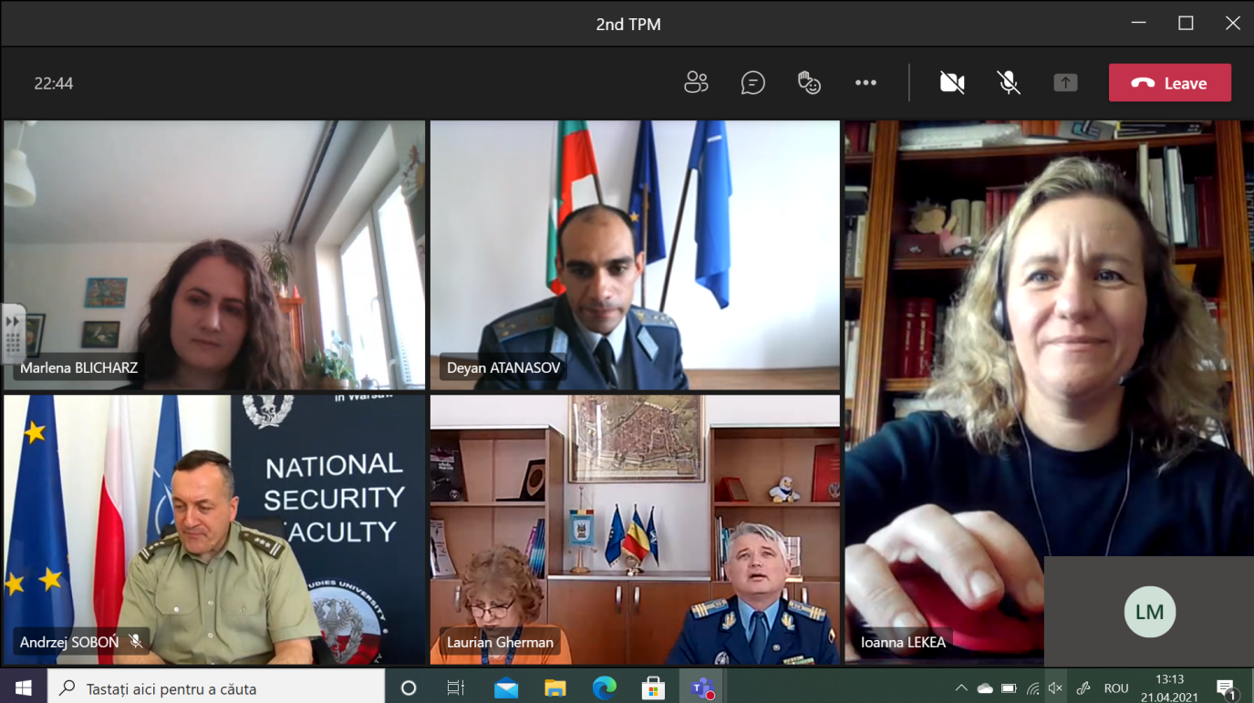Open File Explorer from the taskbar
This screenshot has width=1254, height=703.
554,688
